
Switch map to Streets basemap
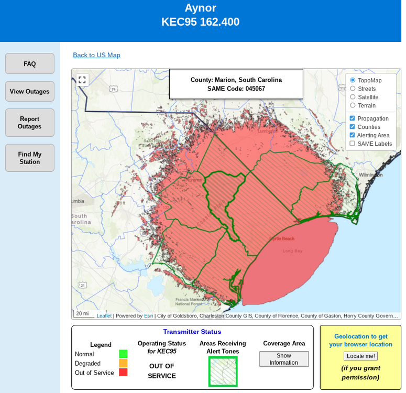[x=353, y=89]
